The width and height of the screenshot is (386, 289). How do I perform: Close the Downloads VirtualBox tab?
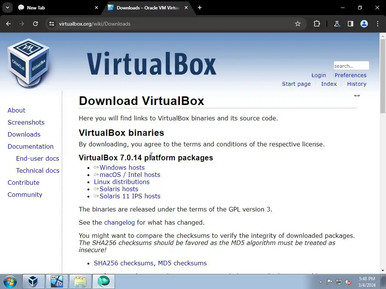point(186,8)
